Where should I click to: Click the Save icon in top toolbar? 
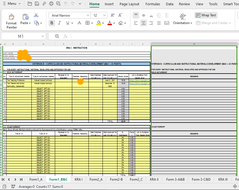click(x=37, y=4)
